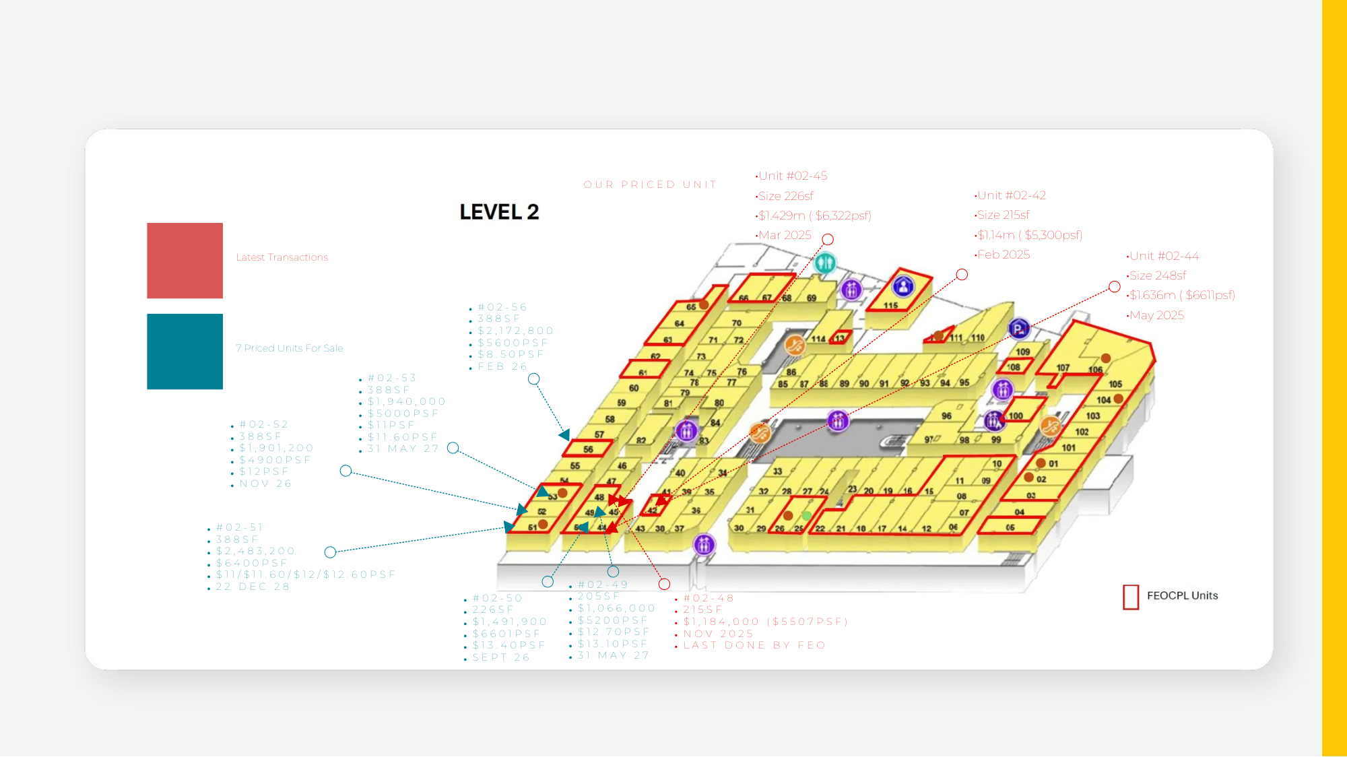Click the purple lift icon beside unit 69

click(851, 290)
